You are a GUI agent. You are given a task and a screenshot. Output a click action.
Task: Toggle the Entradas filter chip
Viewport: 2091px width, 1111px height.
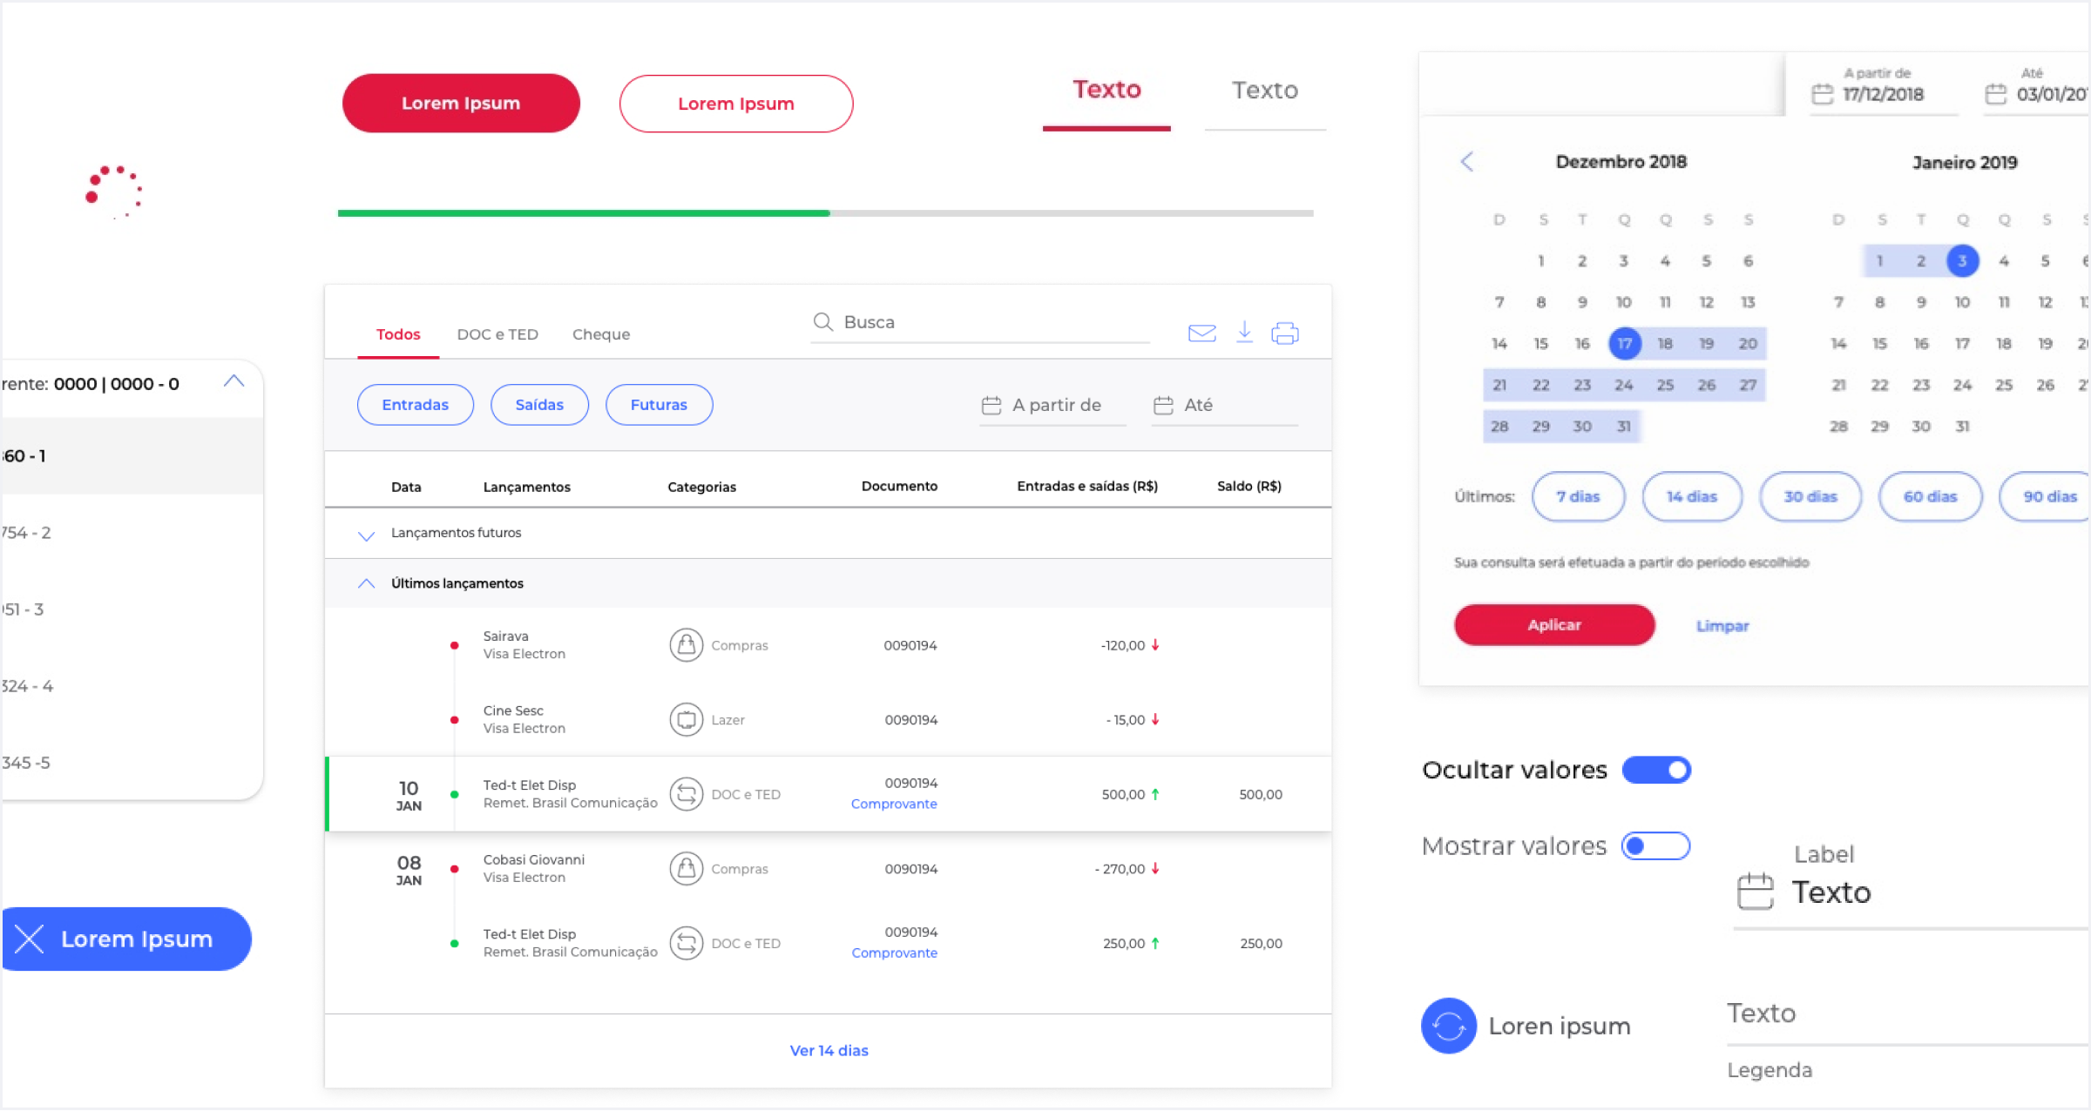[x=416, y=405]
